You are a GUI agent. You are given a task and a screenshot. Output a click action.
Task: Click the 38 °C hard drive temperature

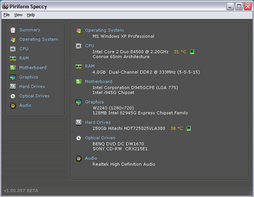(176, 128)
